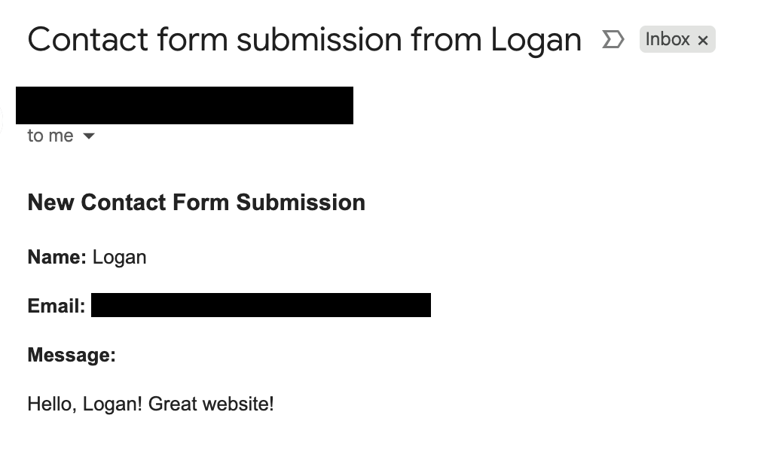Image resolution: width=770 pixels, height=464 pixels.
Task: Click the bold "Email:" label
Action: point(56,307)
